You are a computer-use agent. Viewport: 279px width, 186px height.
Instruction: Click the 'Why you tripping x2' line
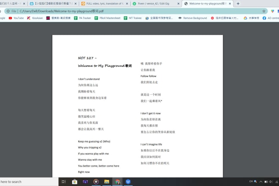pos(90,148)
